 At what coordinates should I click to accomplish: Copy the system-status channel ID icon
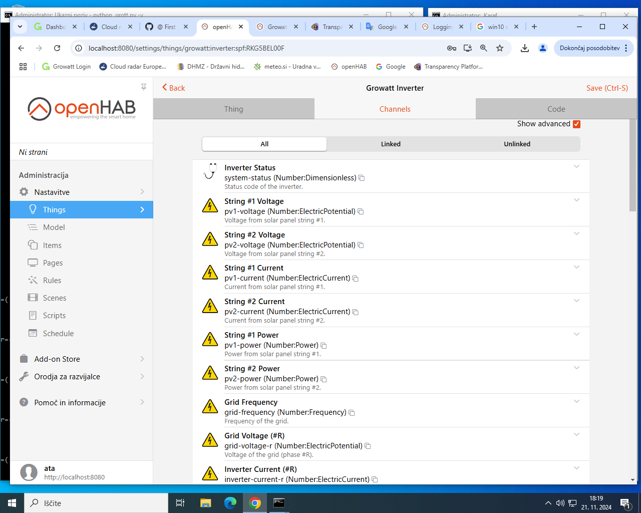pos(362,178)
